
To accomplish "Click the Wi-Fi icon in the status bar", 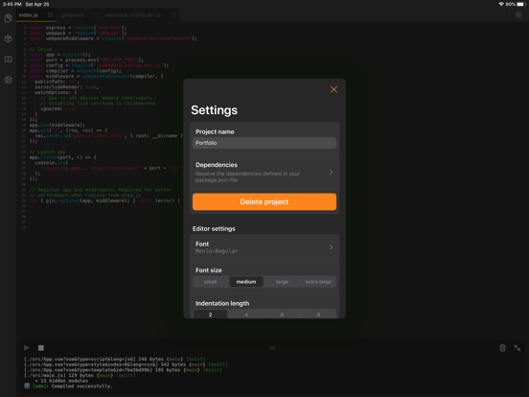I will pos(501,4).
